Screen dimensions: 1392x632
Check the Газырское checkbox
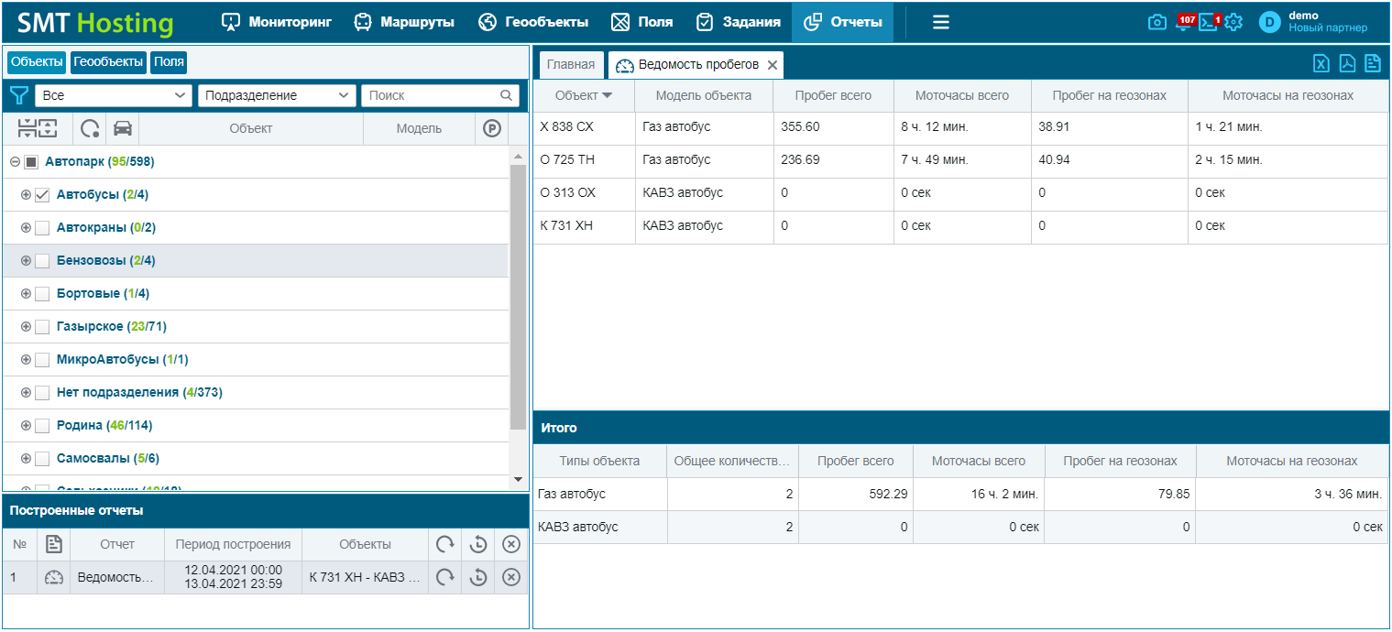pyautogui.click(x=42, y=327)
